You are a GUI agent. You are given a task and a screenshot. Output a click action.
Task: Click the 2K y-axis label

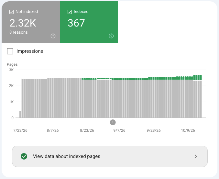coord(11,86)
